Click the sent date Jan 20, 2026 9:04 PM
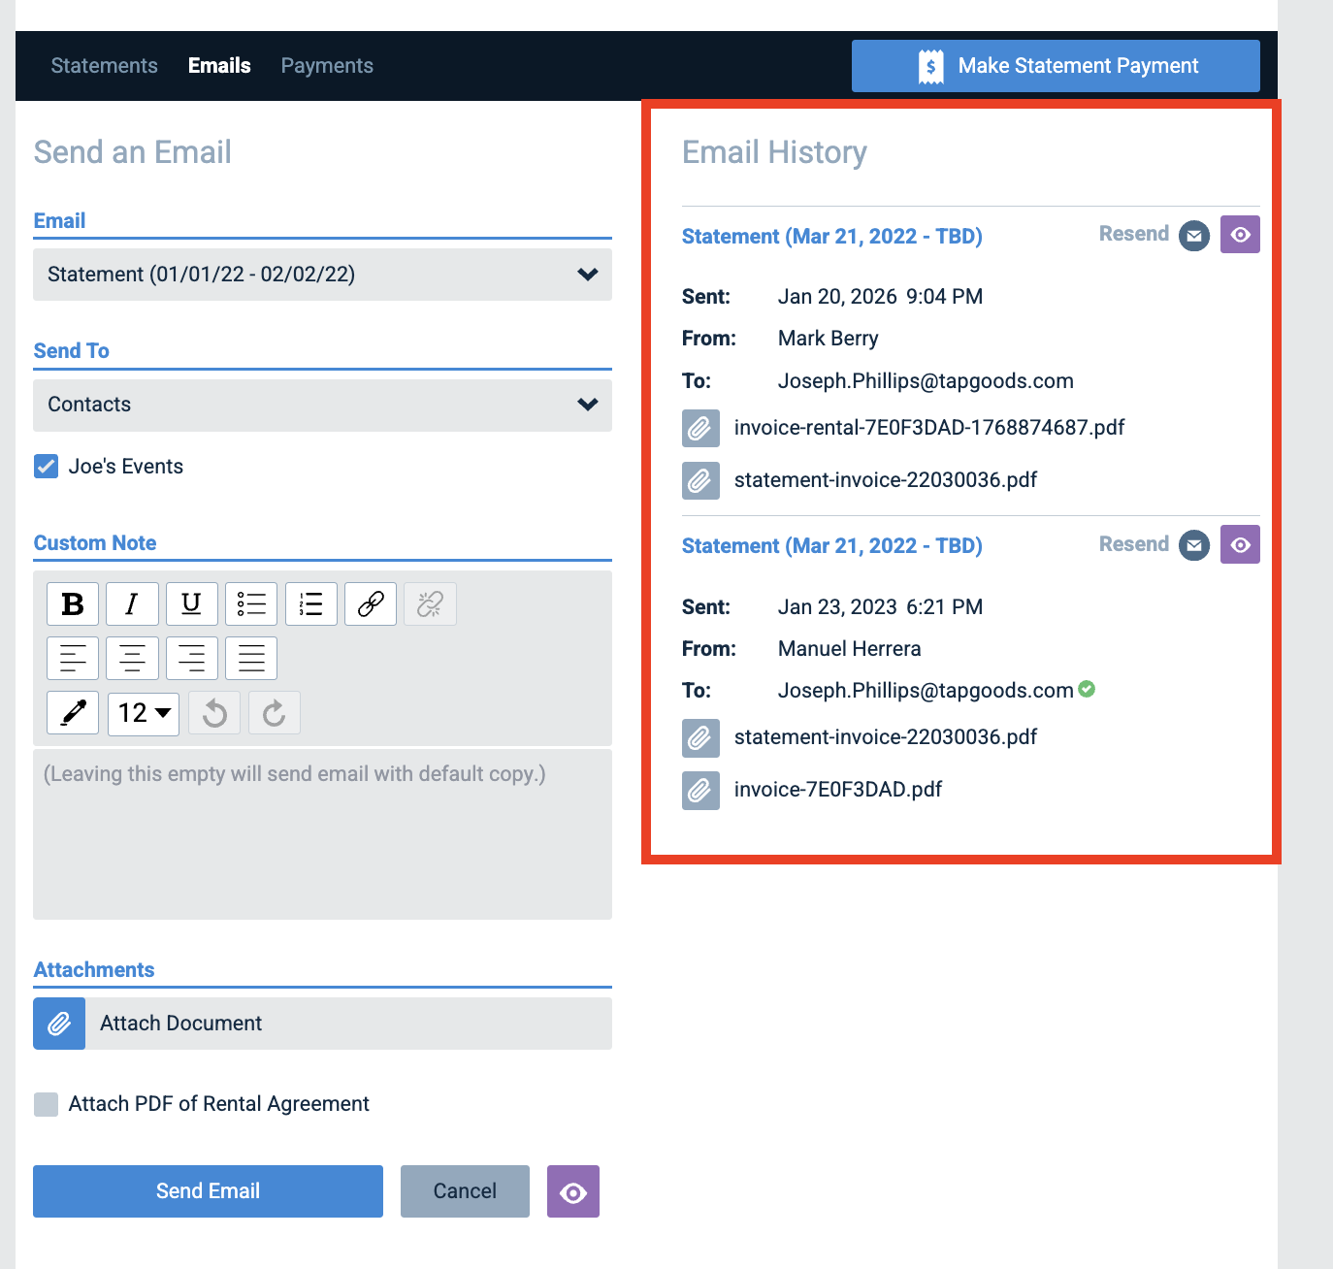Image resolution: width=1333 pixels, height=1269 pixels. (881, 297)
